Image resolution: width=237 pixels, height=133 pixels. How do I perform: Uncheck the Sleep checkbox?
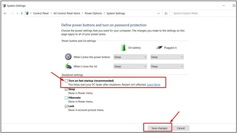pos(66,89)
